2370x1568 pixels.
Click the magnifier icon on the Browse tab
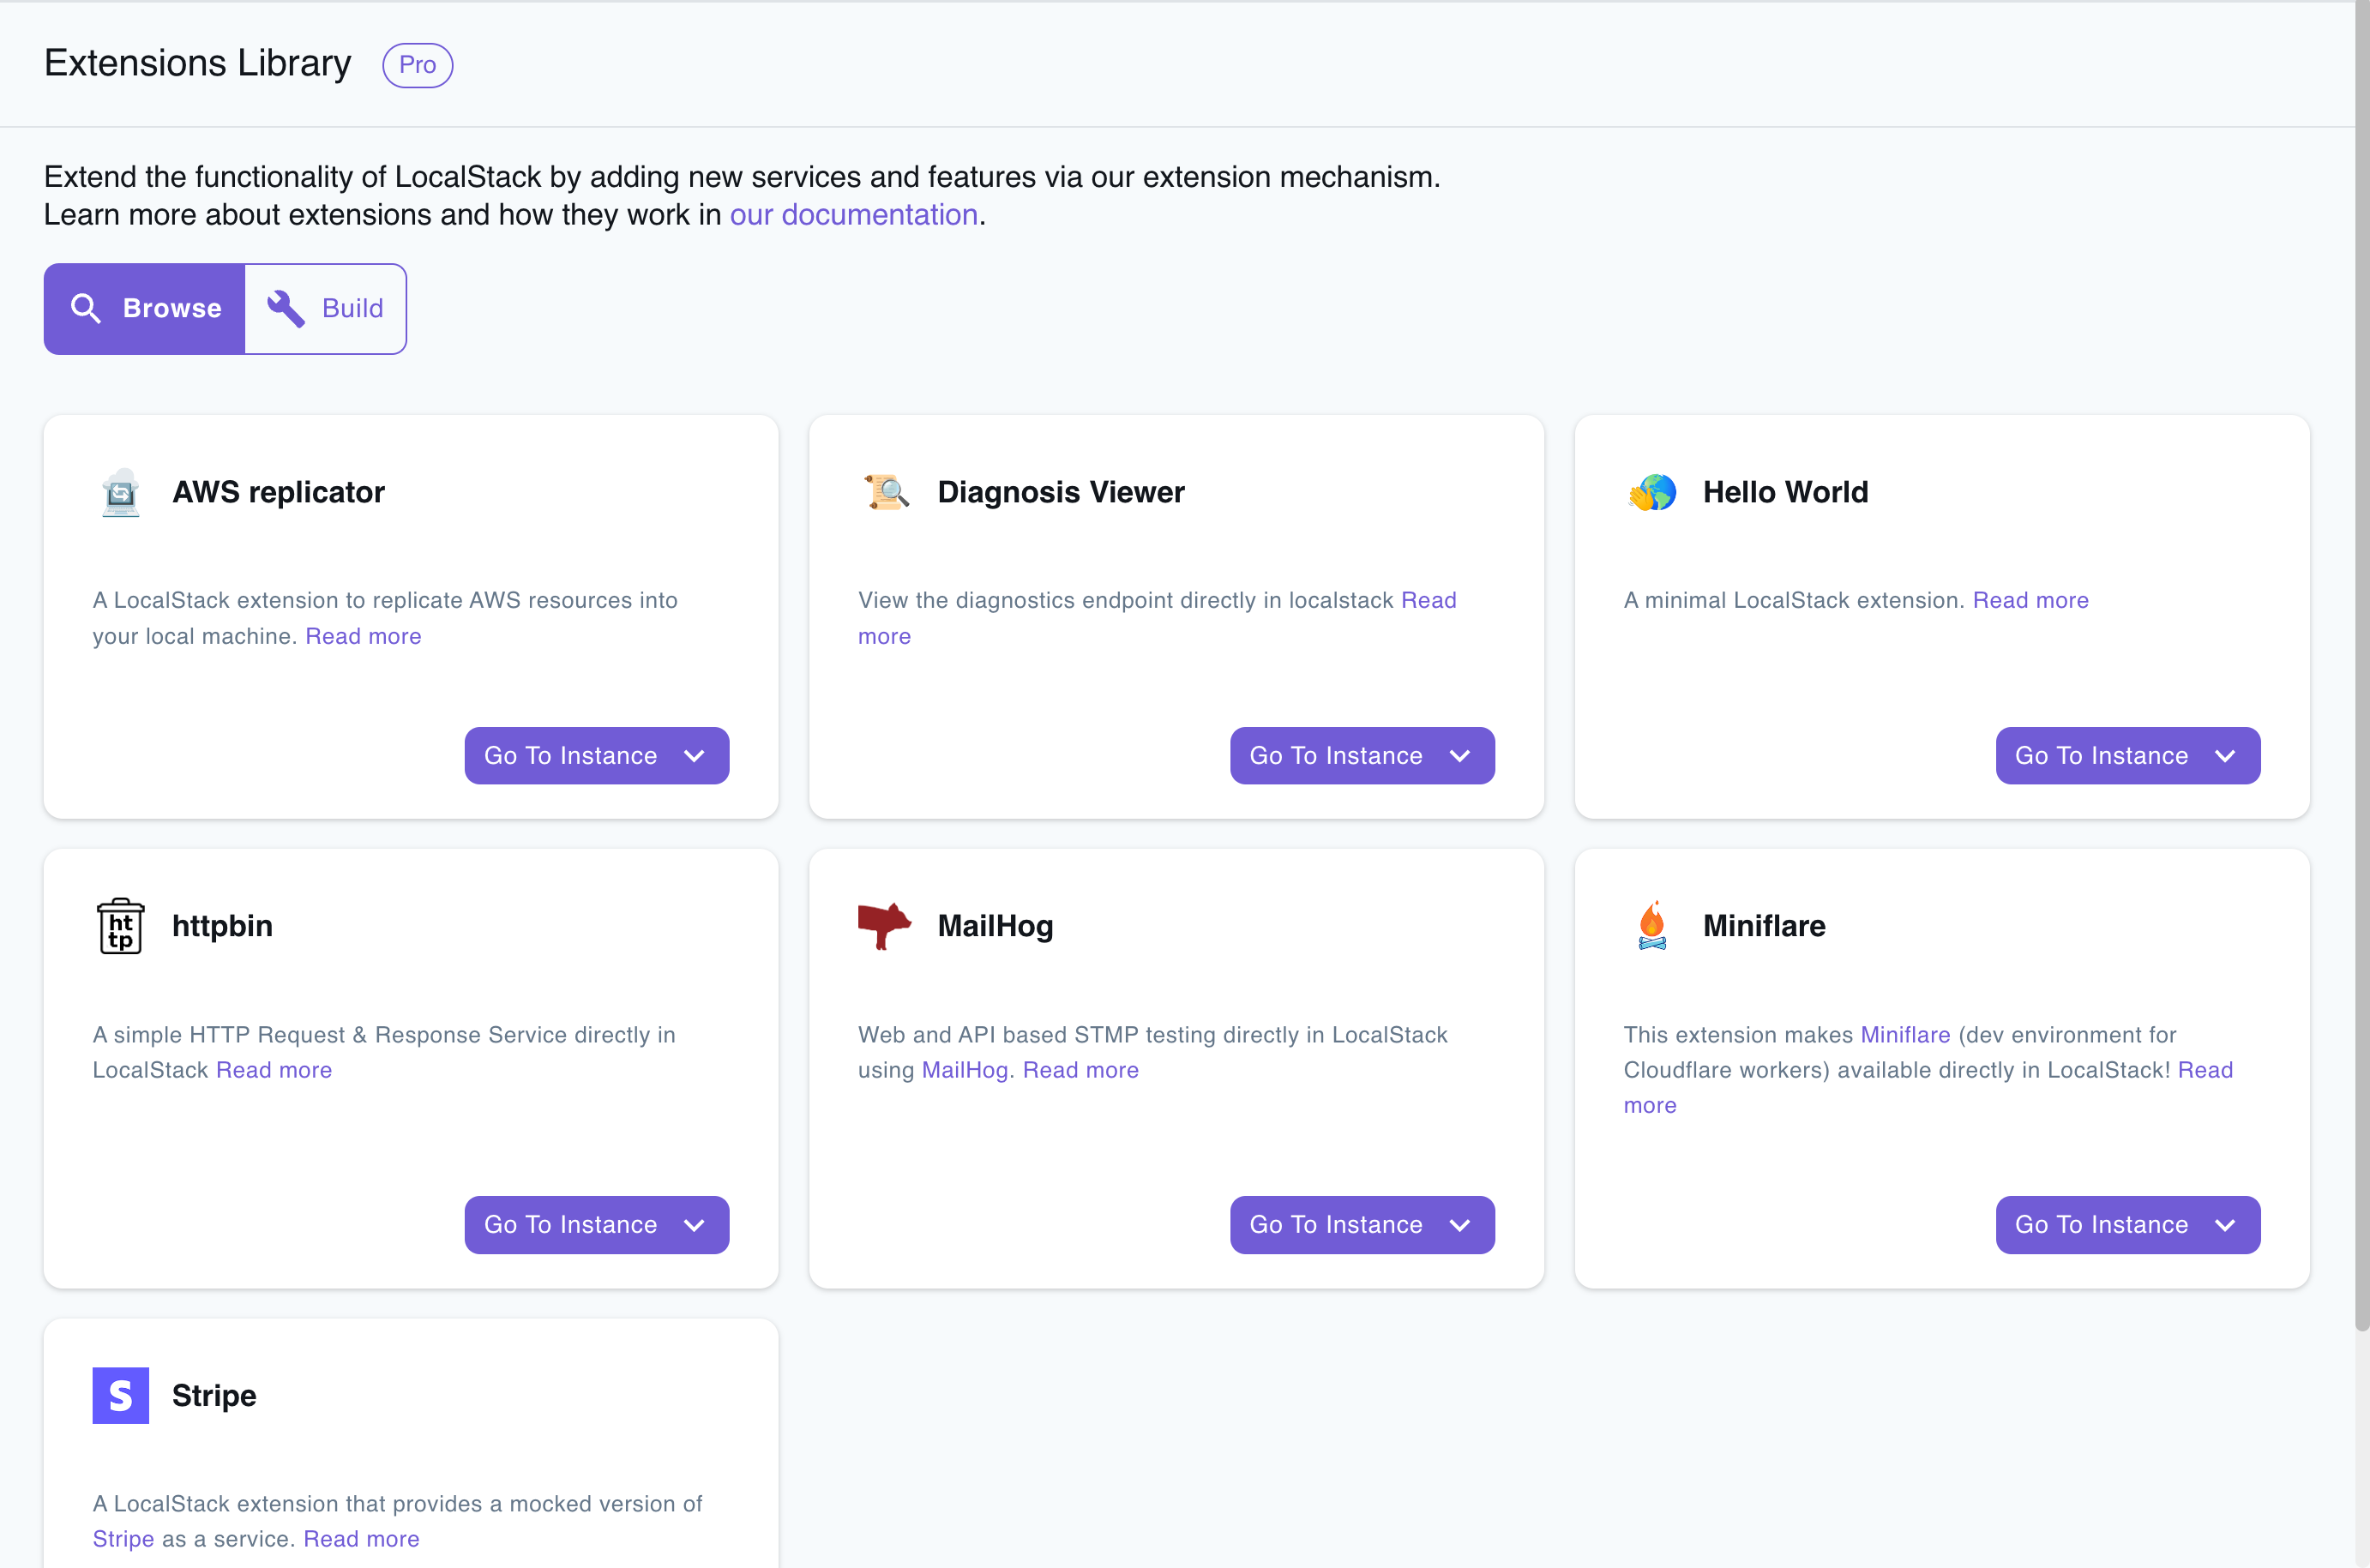coord(86,308)
